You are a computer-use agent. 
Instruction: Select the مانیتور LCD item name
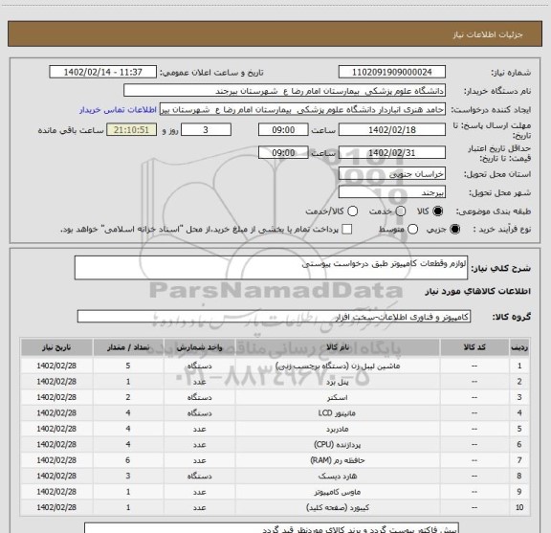coord(338,413)
